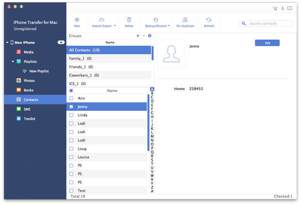
Task: Select Friends_1 group
Action: (x=109, y=67)
